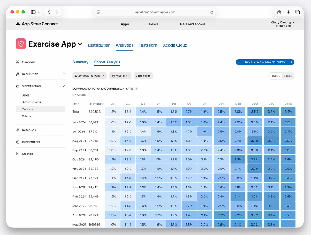Click the Overview grid icon
The image size is (311, 235).
[18, 62]
